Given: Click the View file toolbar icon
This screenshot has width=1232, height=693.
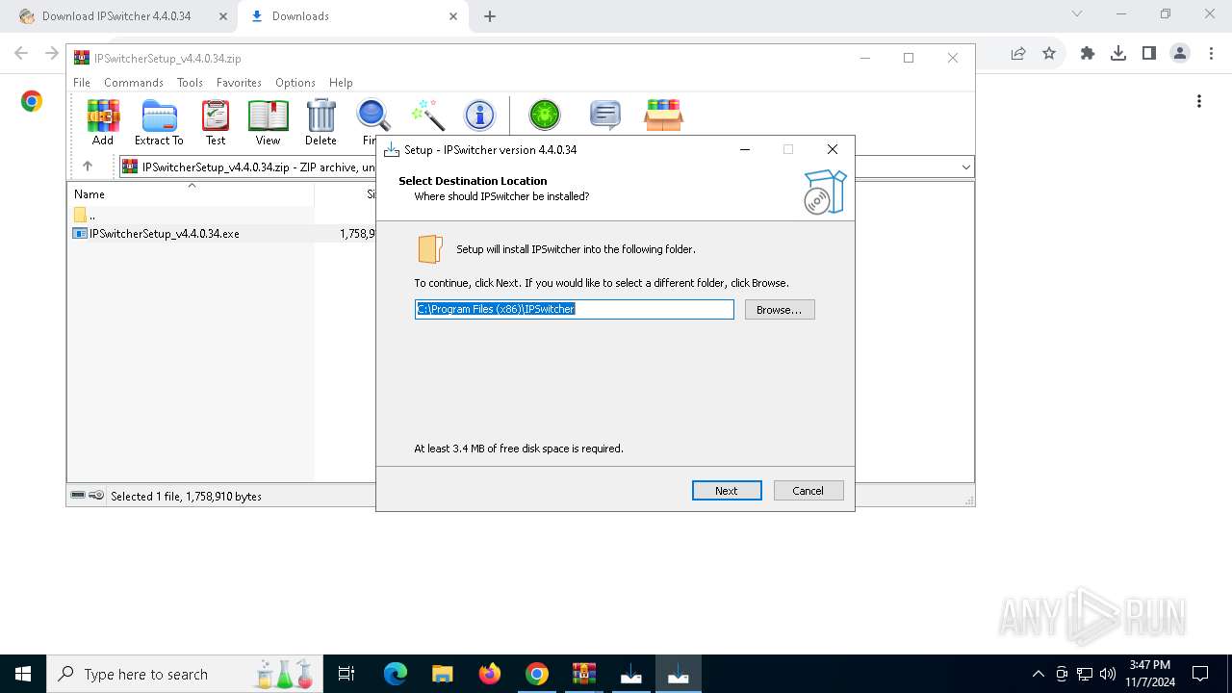Looking at the screenshot, I should pos(268,122).
